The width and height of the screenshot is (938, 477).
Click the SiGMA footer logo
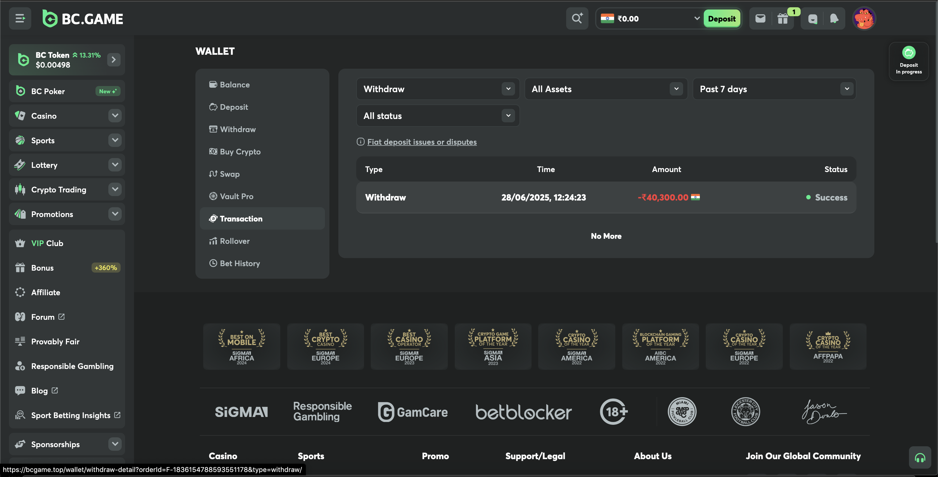tap(241, 412)
